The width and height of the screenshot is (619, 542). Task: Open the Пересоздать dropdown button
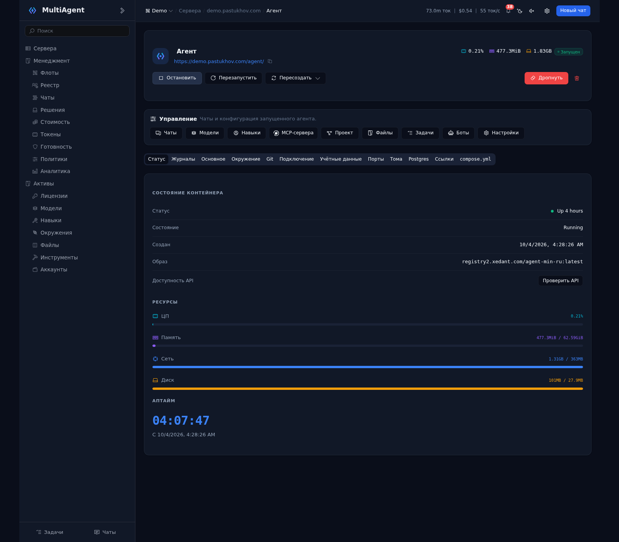click(x=295, y=78)
